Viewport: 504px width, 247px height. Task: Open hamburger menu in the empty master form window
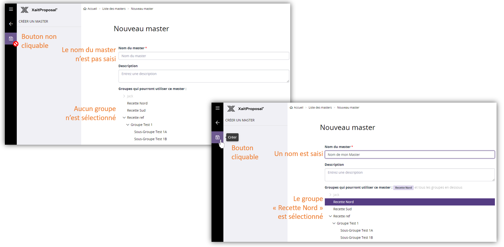(11, 9)
